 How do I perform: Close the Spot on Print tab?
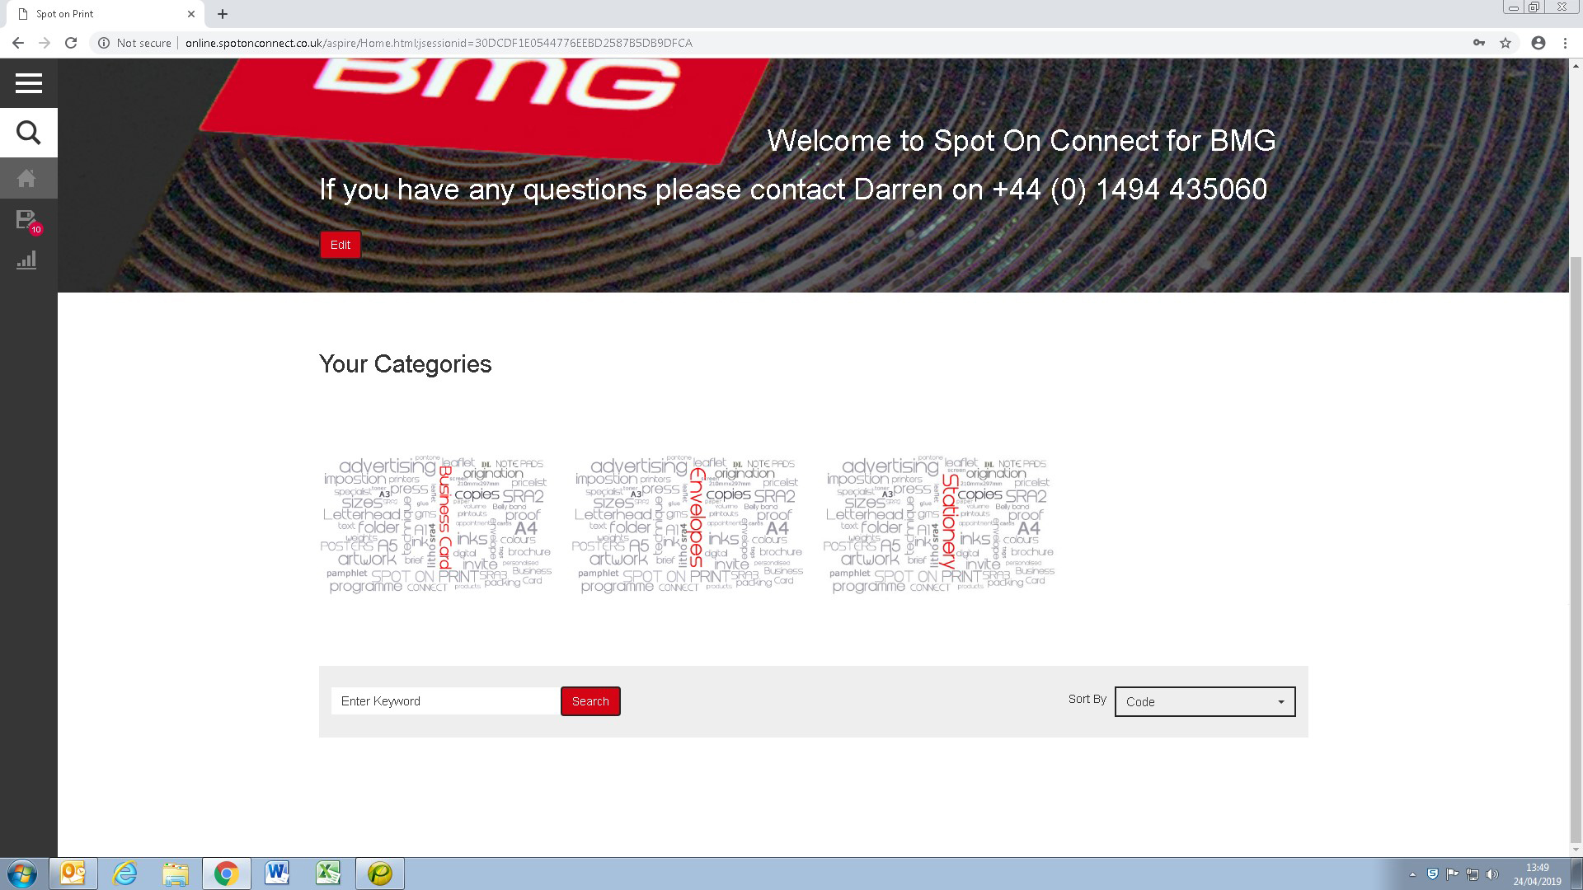(x=191, y=14)
